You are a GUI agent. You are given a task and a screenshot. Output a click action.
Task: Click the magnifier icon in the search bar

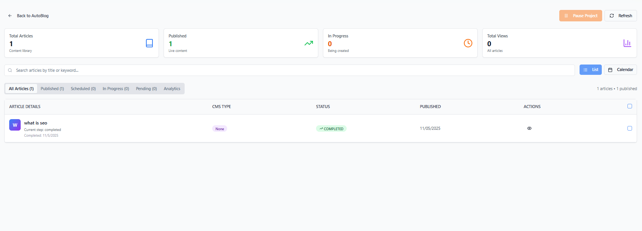click(10, 70)
